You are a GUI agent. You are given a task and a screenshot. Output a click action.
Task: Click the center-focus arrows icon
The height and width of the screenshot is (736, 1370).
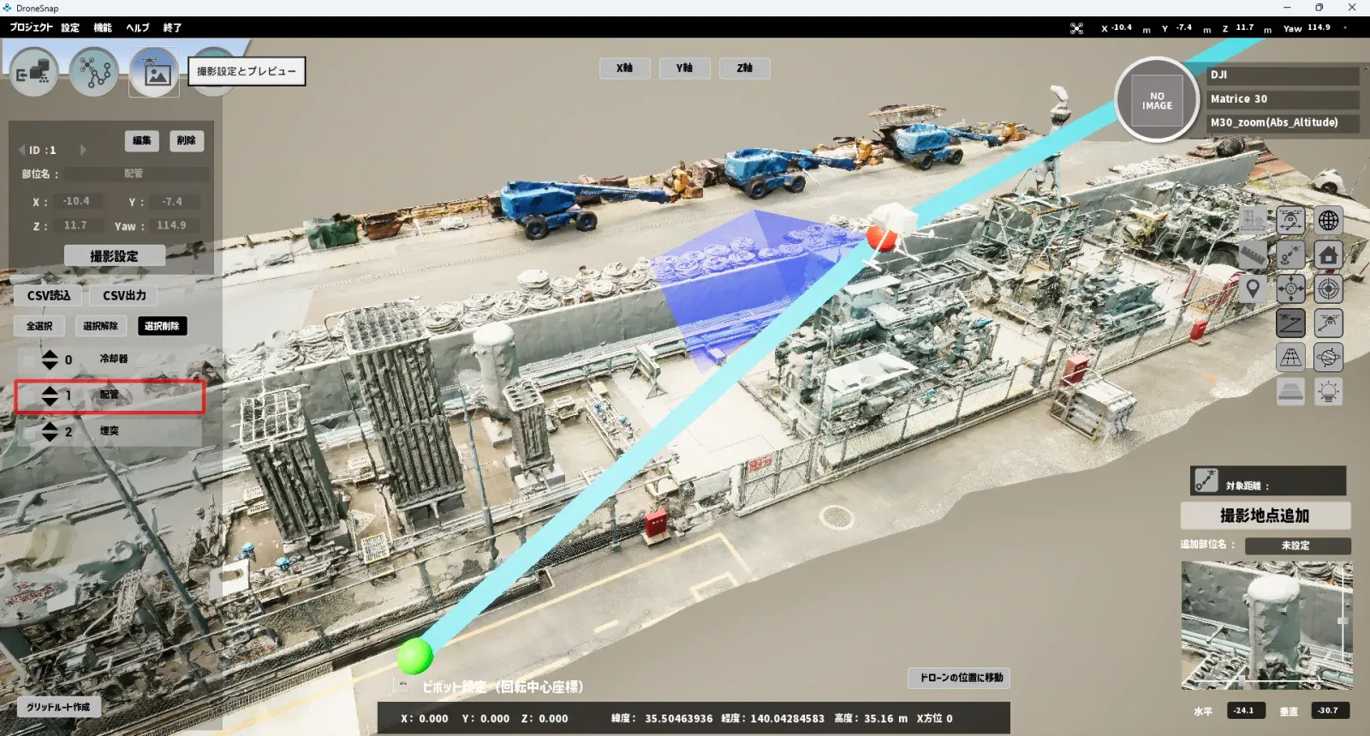pos(1290,289)
